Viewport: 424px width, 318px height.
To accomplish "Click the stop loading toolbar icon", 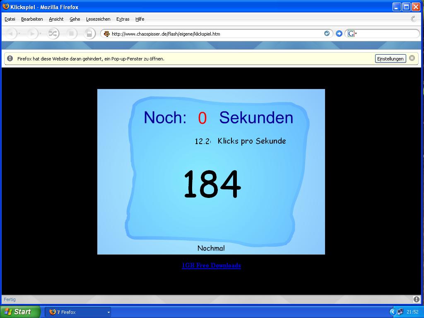I will click(71, 34).
